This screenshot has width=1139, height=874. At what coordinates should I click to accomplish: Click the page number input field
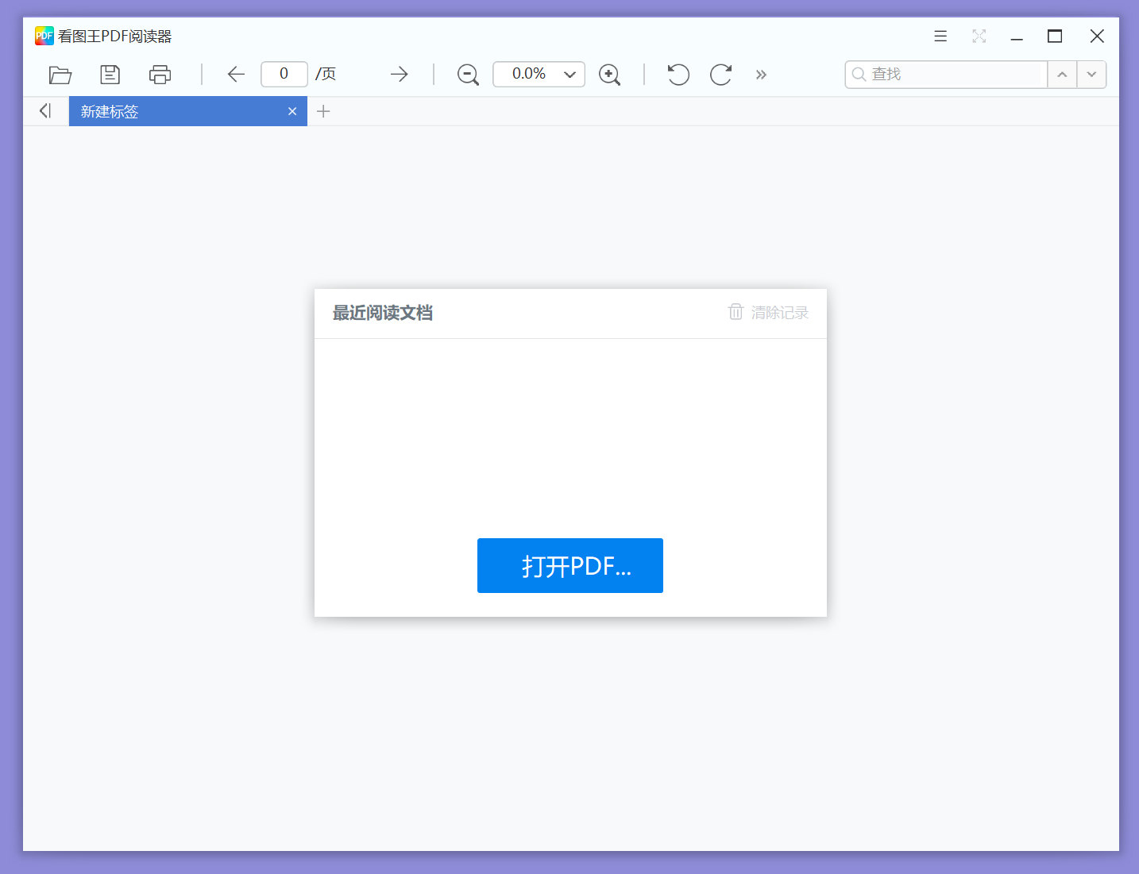[x=284, y=74]
